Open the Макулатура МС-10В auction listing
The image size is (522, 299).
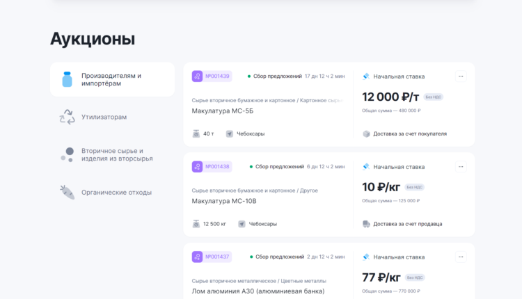point(224,201)
